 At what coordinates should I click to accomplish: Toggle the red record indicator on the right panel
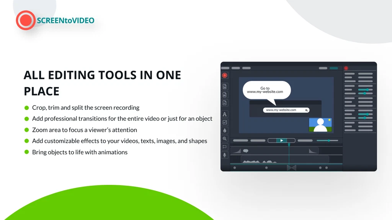click(x=346, y=68)
